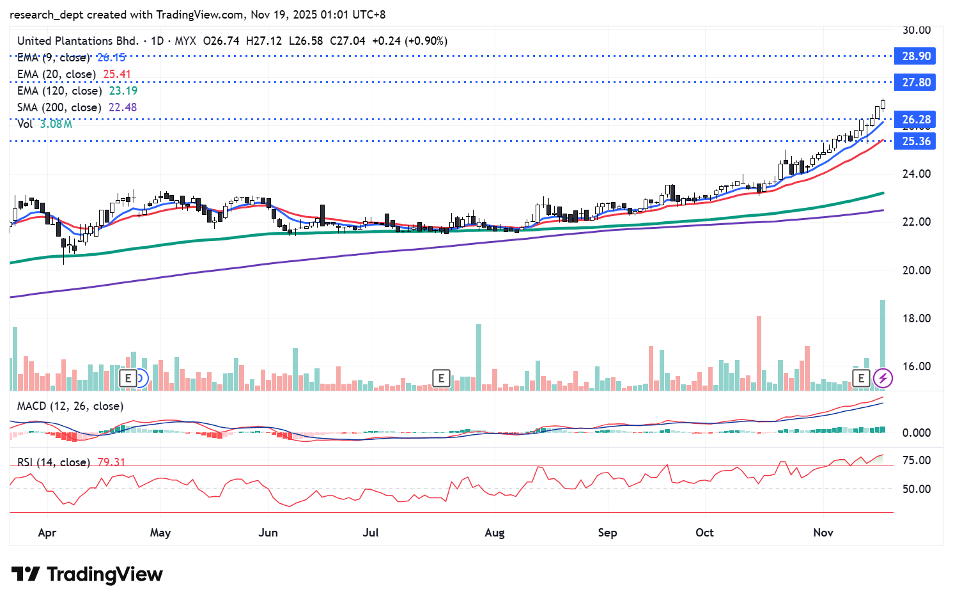Open the July earnings E marker

pyautogui.click(x=441, y=379)
